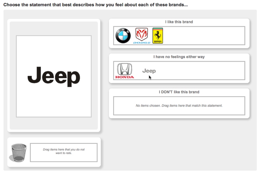Click the Ferrari prancing horse logo
The image size is (259, 172).
pos(157,36)
